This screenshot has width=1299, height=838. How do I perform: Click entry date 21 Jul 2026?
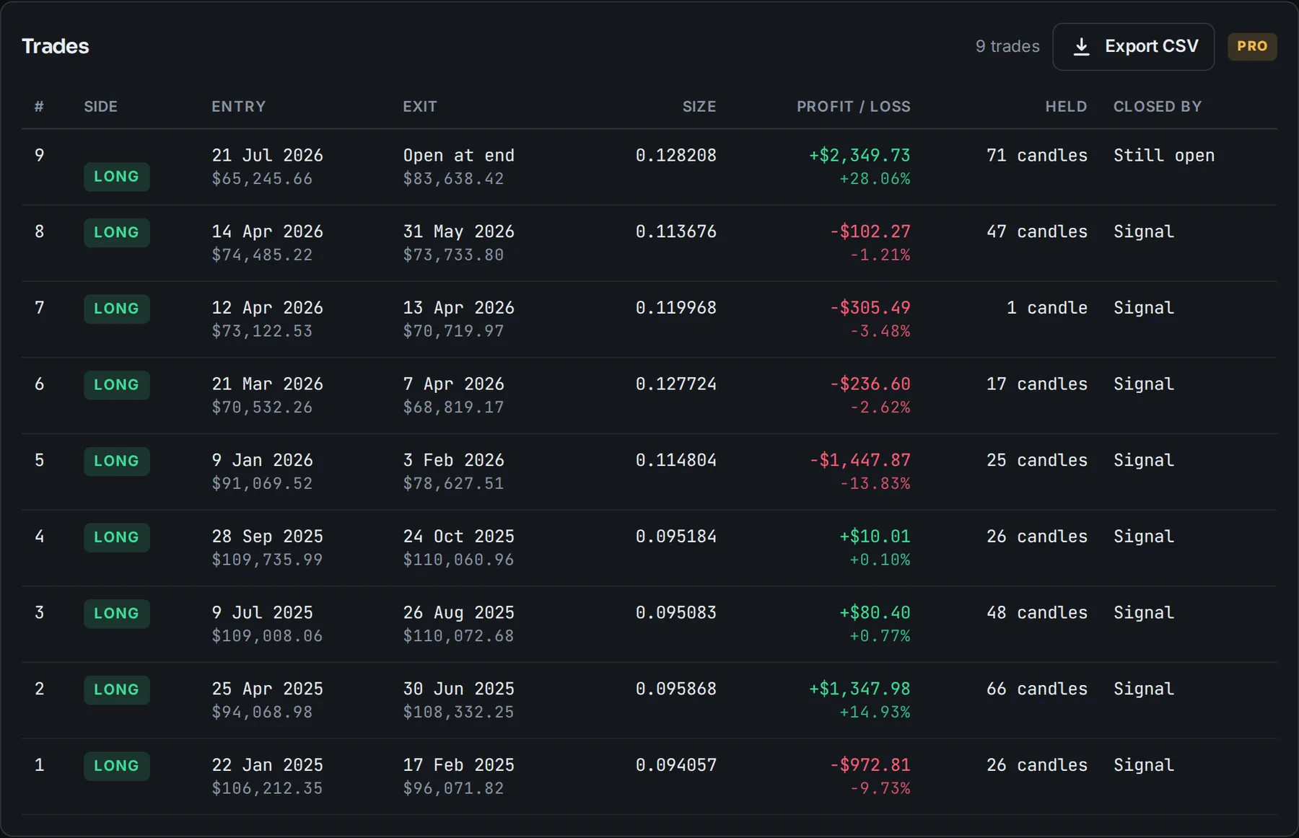coord(267,155)
